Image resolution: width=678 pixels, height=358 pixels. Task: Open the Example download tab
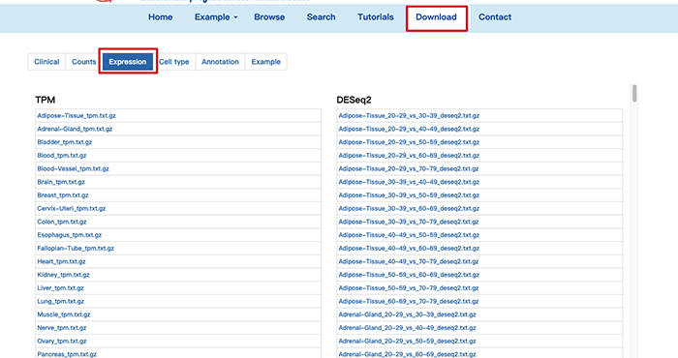pos(266,62)
